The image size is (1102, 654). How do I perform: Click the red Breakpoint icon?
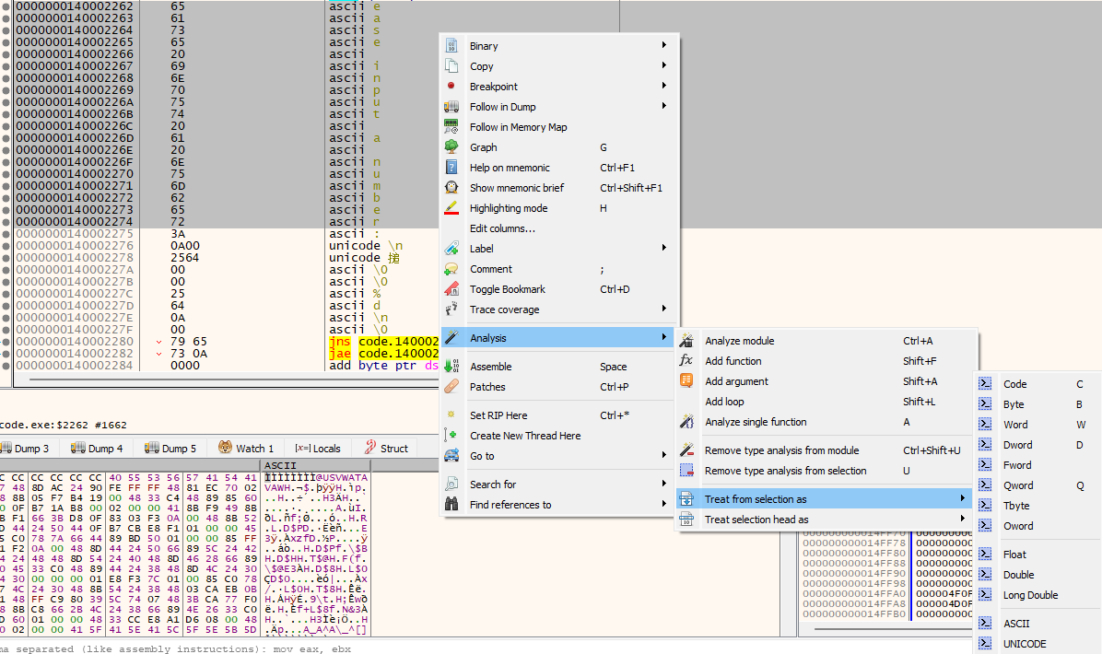coord(451,86)
